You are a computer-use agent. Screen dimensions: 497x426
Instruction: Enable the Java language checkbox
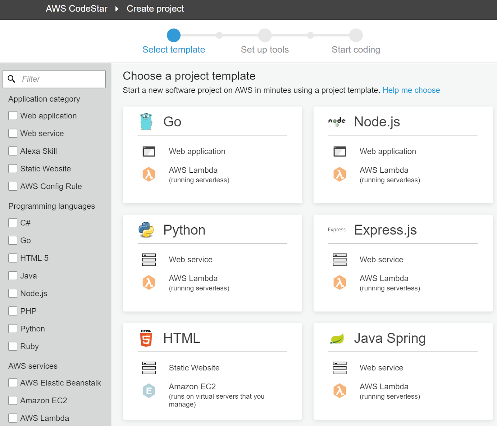(13, 276)
